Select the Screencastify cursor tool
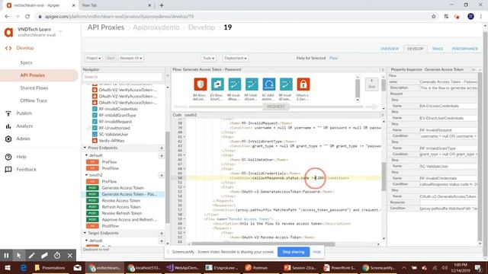488x274 pixels. (x=19, y=256)
